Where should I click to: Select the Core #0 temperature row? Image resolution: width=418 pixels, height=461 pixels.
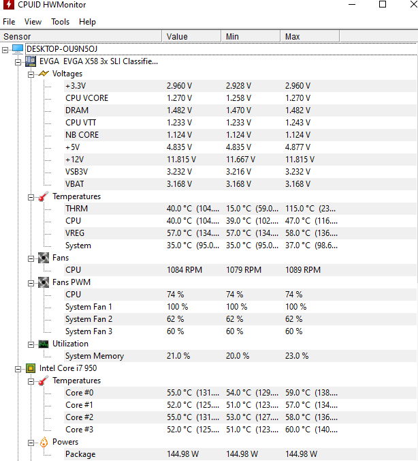(x=240, y=393)
